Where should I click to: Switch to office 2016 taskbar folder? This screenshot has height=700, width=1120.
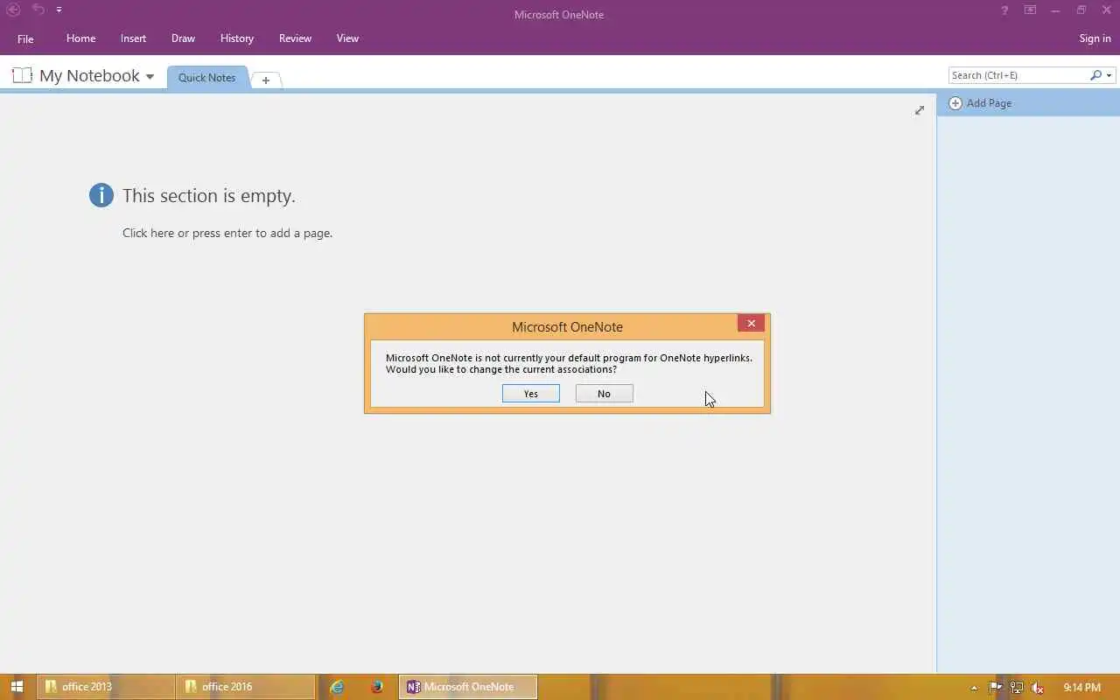pos(245,687)
